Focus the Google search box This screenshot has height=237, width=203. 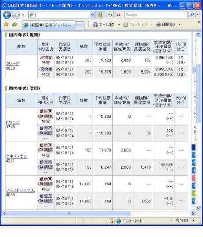[x=156, y=15]
